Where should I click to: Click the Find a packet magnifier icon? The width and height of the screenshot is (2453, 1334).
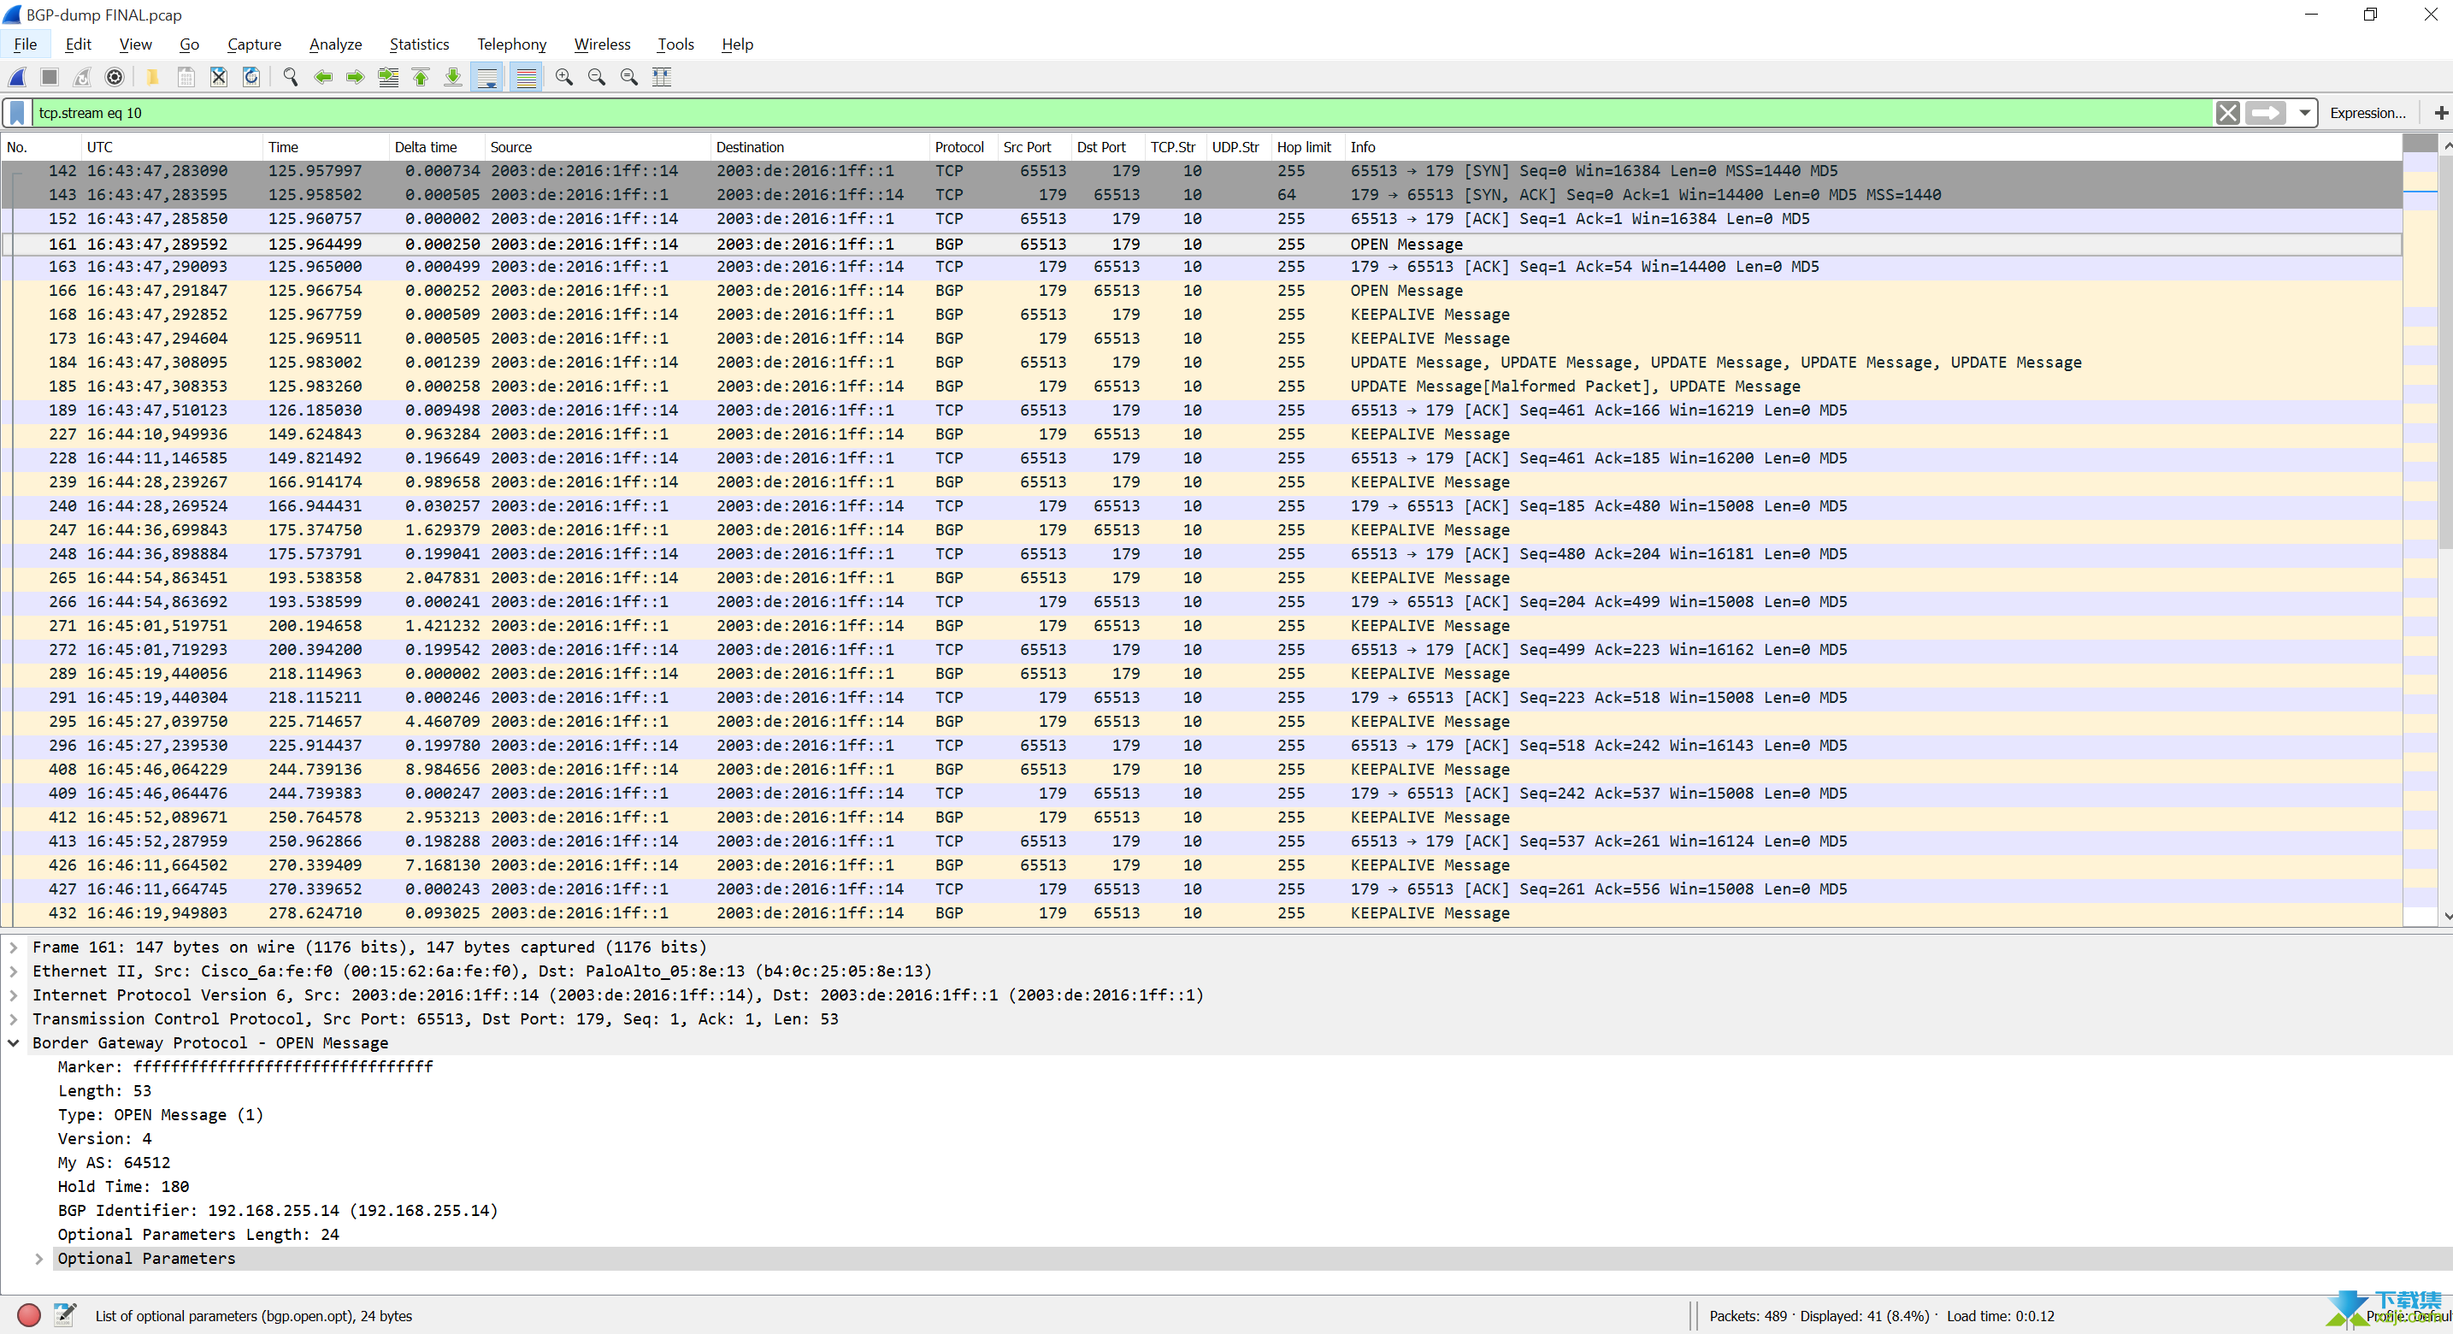(x=291, y=77)
